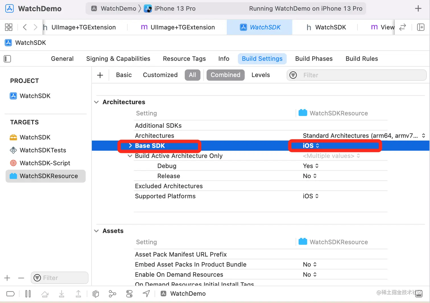
Task: Open Build Active Architecture Only multiple values popup
Action: click(331, 156)
